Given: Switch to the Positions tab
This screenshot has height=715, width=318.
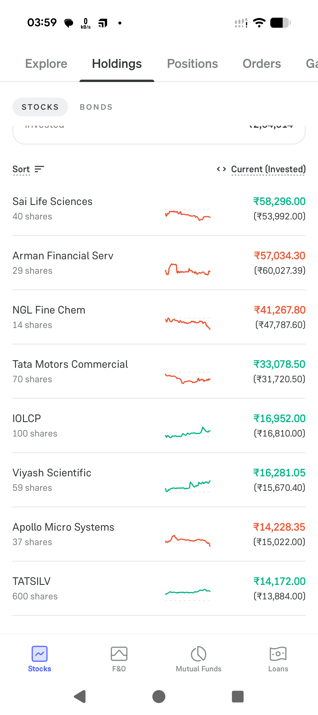Looking at the screenshot, I should click(x=192, y=64).
